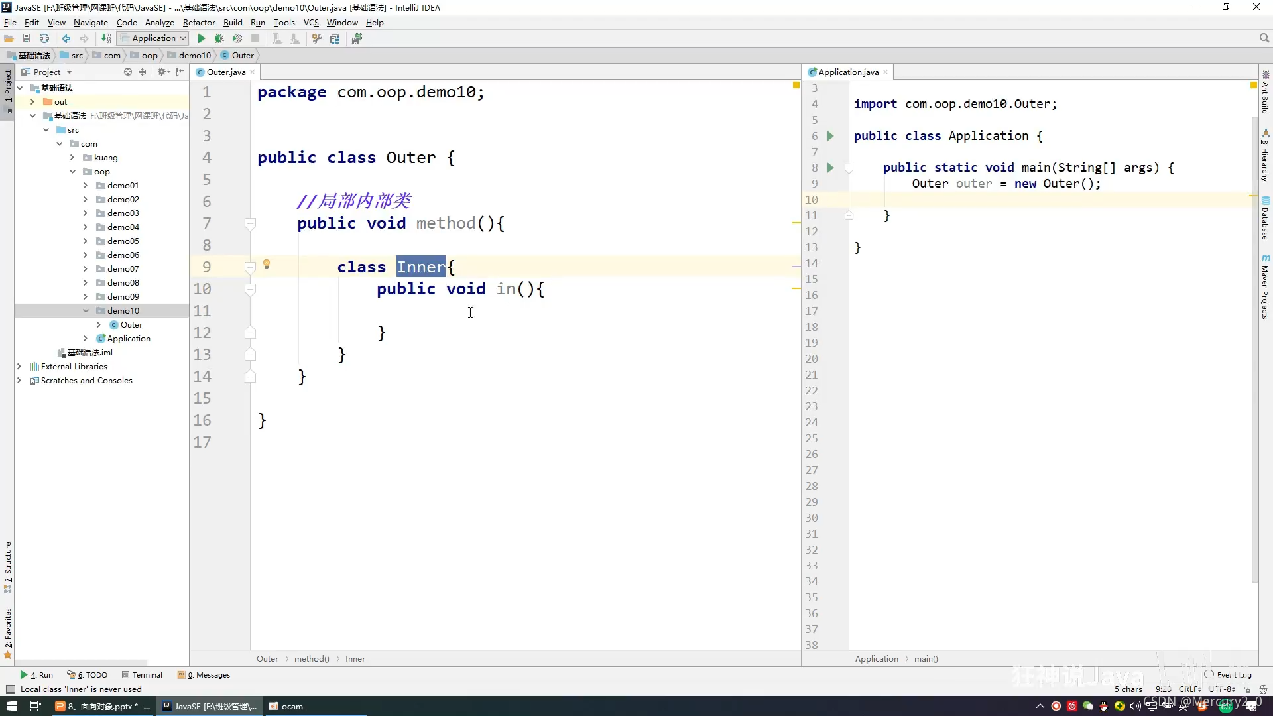The width and height of the screenshot is (1273, 716).
Task: Click the Stop square icon
Action: click(255, 38)
